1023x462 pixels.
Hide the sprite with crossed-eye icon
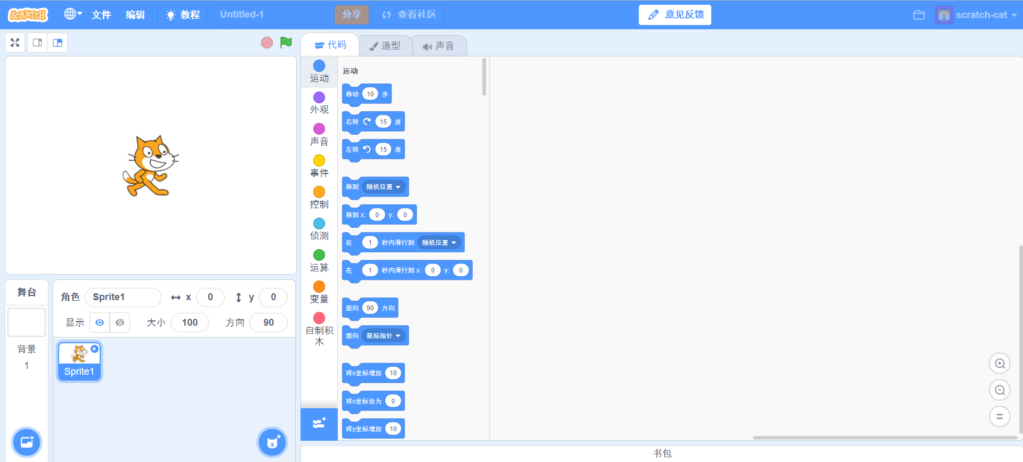[120, 323]
